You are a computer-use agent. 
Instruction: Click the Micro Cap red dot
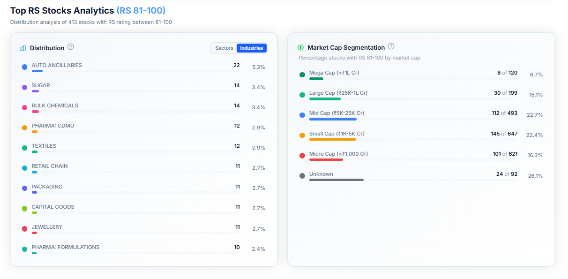click(302, 155)
